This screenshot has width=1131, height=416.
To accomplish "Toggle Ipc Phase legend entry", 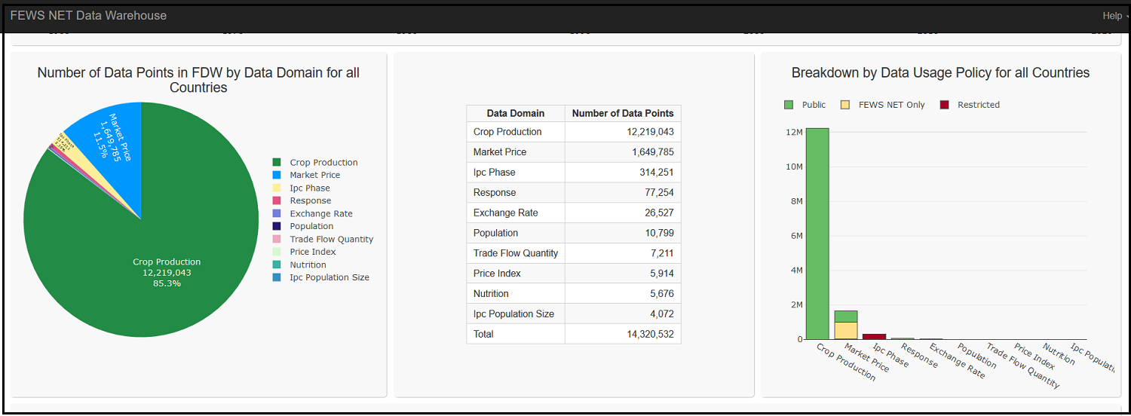I will pos(309,188).
